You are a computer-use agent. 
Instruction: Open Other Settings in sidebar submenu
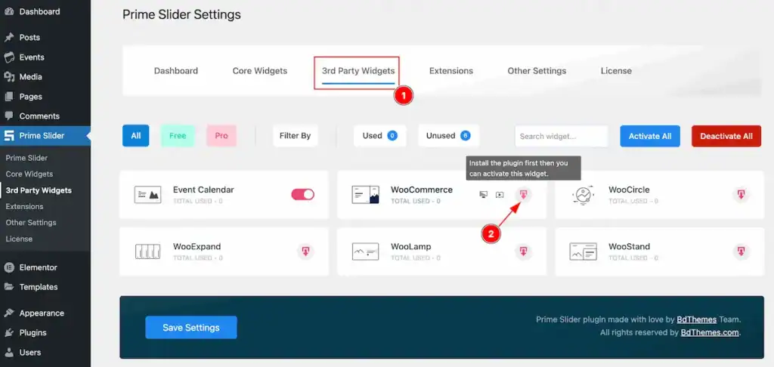(x=31, y=223)
